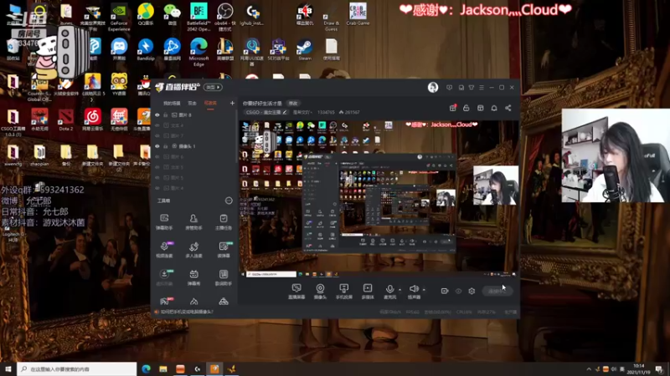Screen dimensions: 670x376
Task: Click the Bandizip desktop icon
Action: pos(146,50)
